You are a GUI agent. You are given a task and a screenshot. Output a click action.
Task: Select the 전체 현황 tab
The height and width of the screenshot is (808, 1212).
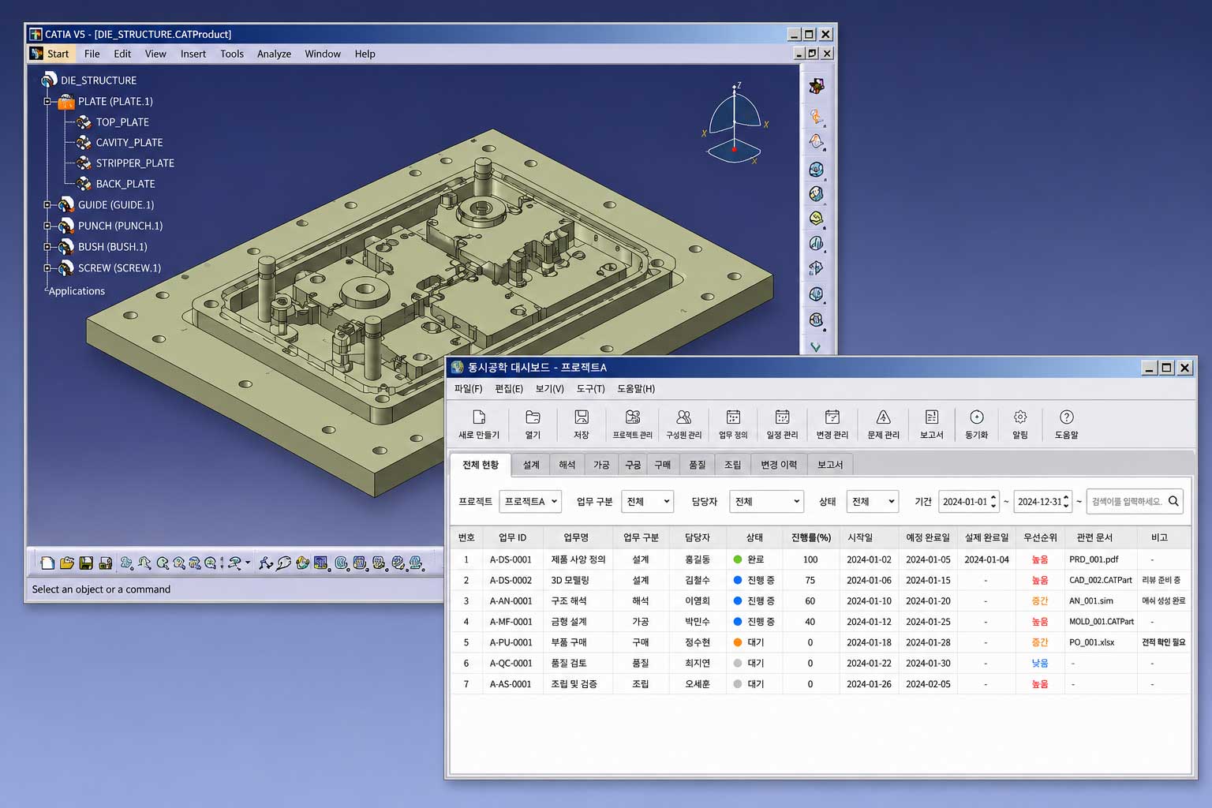point(481,465)
